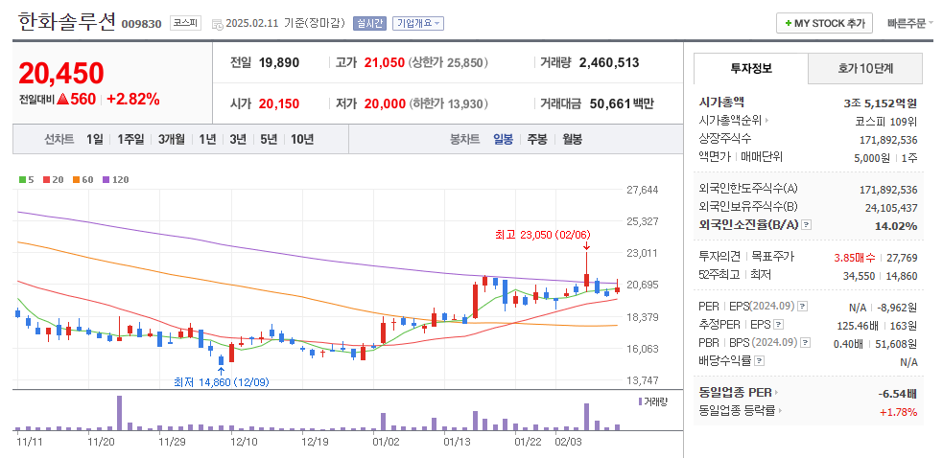This screenshot has width=943, height=458.
Task: Select the 5년 line chart period
Action: [269, 140]
